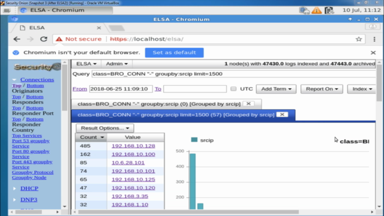The image size is (384, 216).
Task: Click in the Query input field
Action: 233,74
